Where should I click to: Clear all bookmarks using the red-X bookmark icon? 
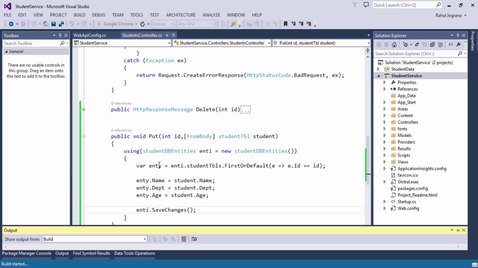pos(309,24)
